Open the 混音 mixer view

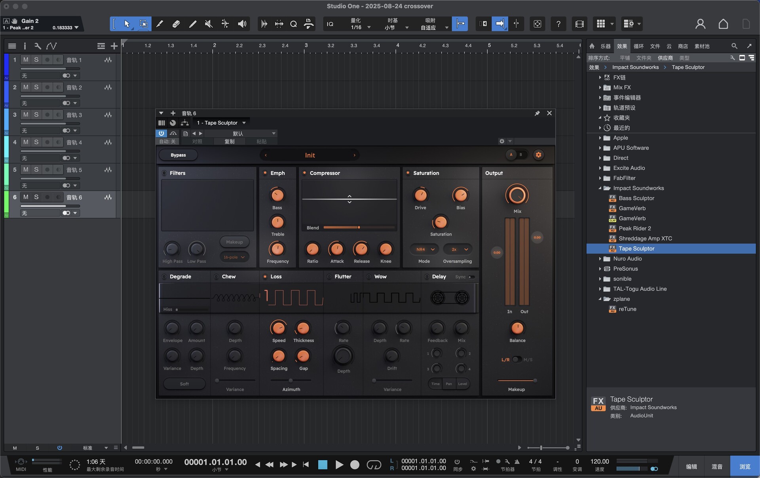717,467
